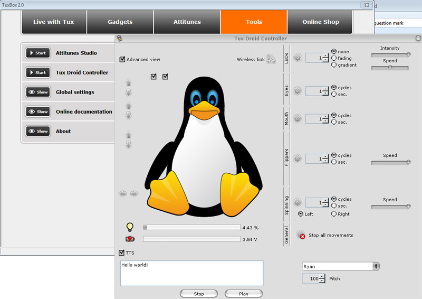Select Mouth sec. radio button
Screen dimensions: 422x299
[x=334, y=122]
